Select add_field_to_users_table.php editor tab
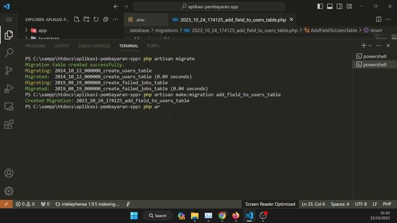The image size is (397, 223). (233, 20)
